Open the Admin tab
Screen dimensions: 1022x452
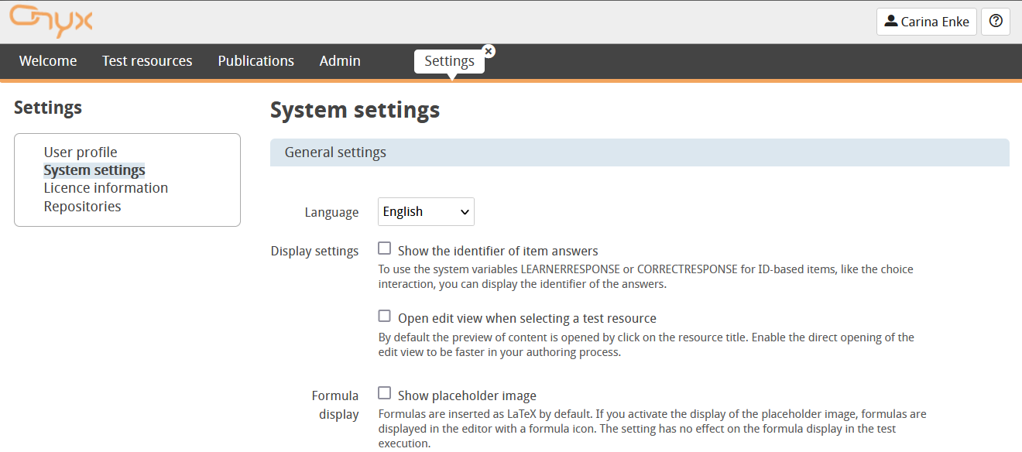pyautogui.click(x=340, y=61)
